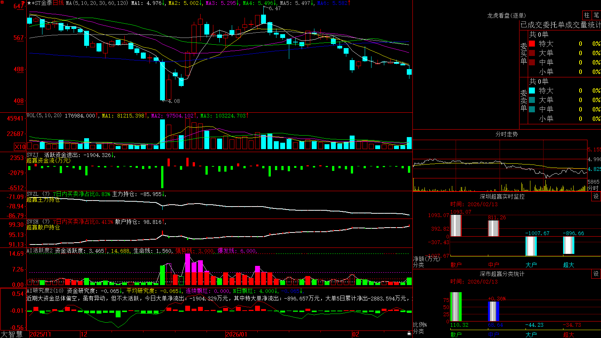Click the tall cyan volume bar in December
This screenshot has width=601, height=338.
(x=163, y=134)
